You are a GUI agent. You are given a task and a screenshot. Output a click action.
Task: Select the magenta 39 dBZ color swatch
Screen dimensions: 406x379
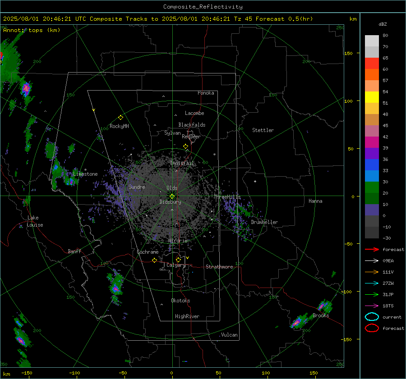(372, 142)
